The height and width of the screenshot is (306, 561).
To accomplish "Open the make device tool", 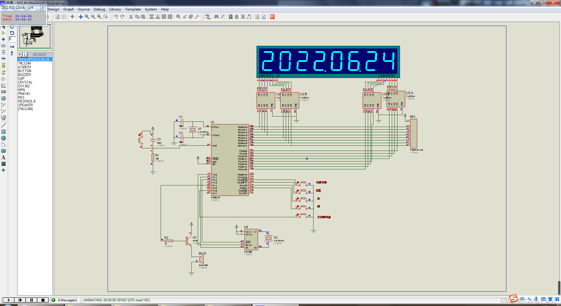I will point(185,17).
